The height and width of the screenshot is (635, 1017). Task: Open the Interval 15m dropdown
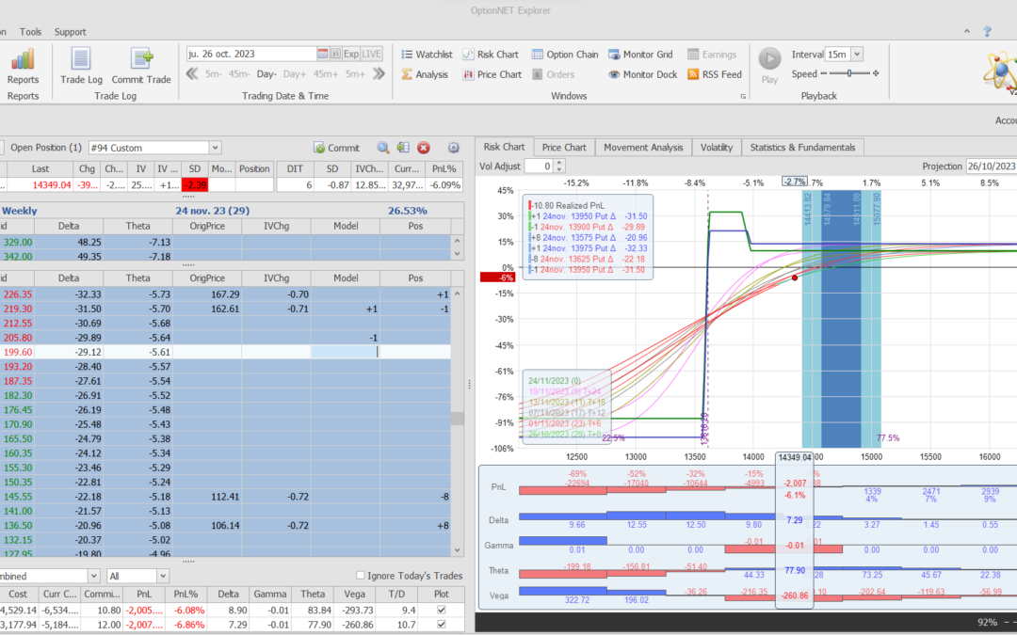click(855, 55)
